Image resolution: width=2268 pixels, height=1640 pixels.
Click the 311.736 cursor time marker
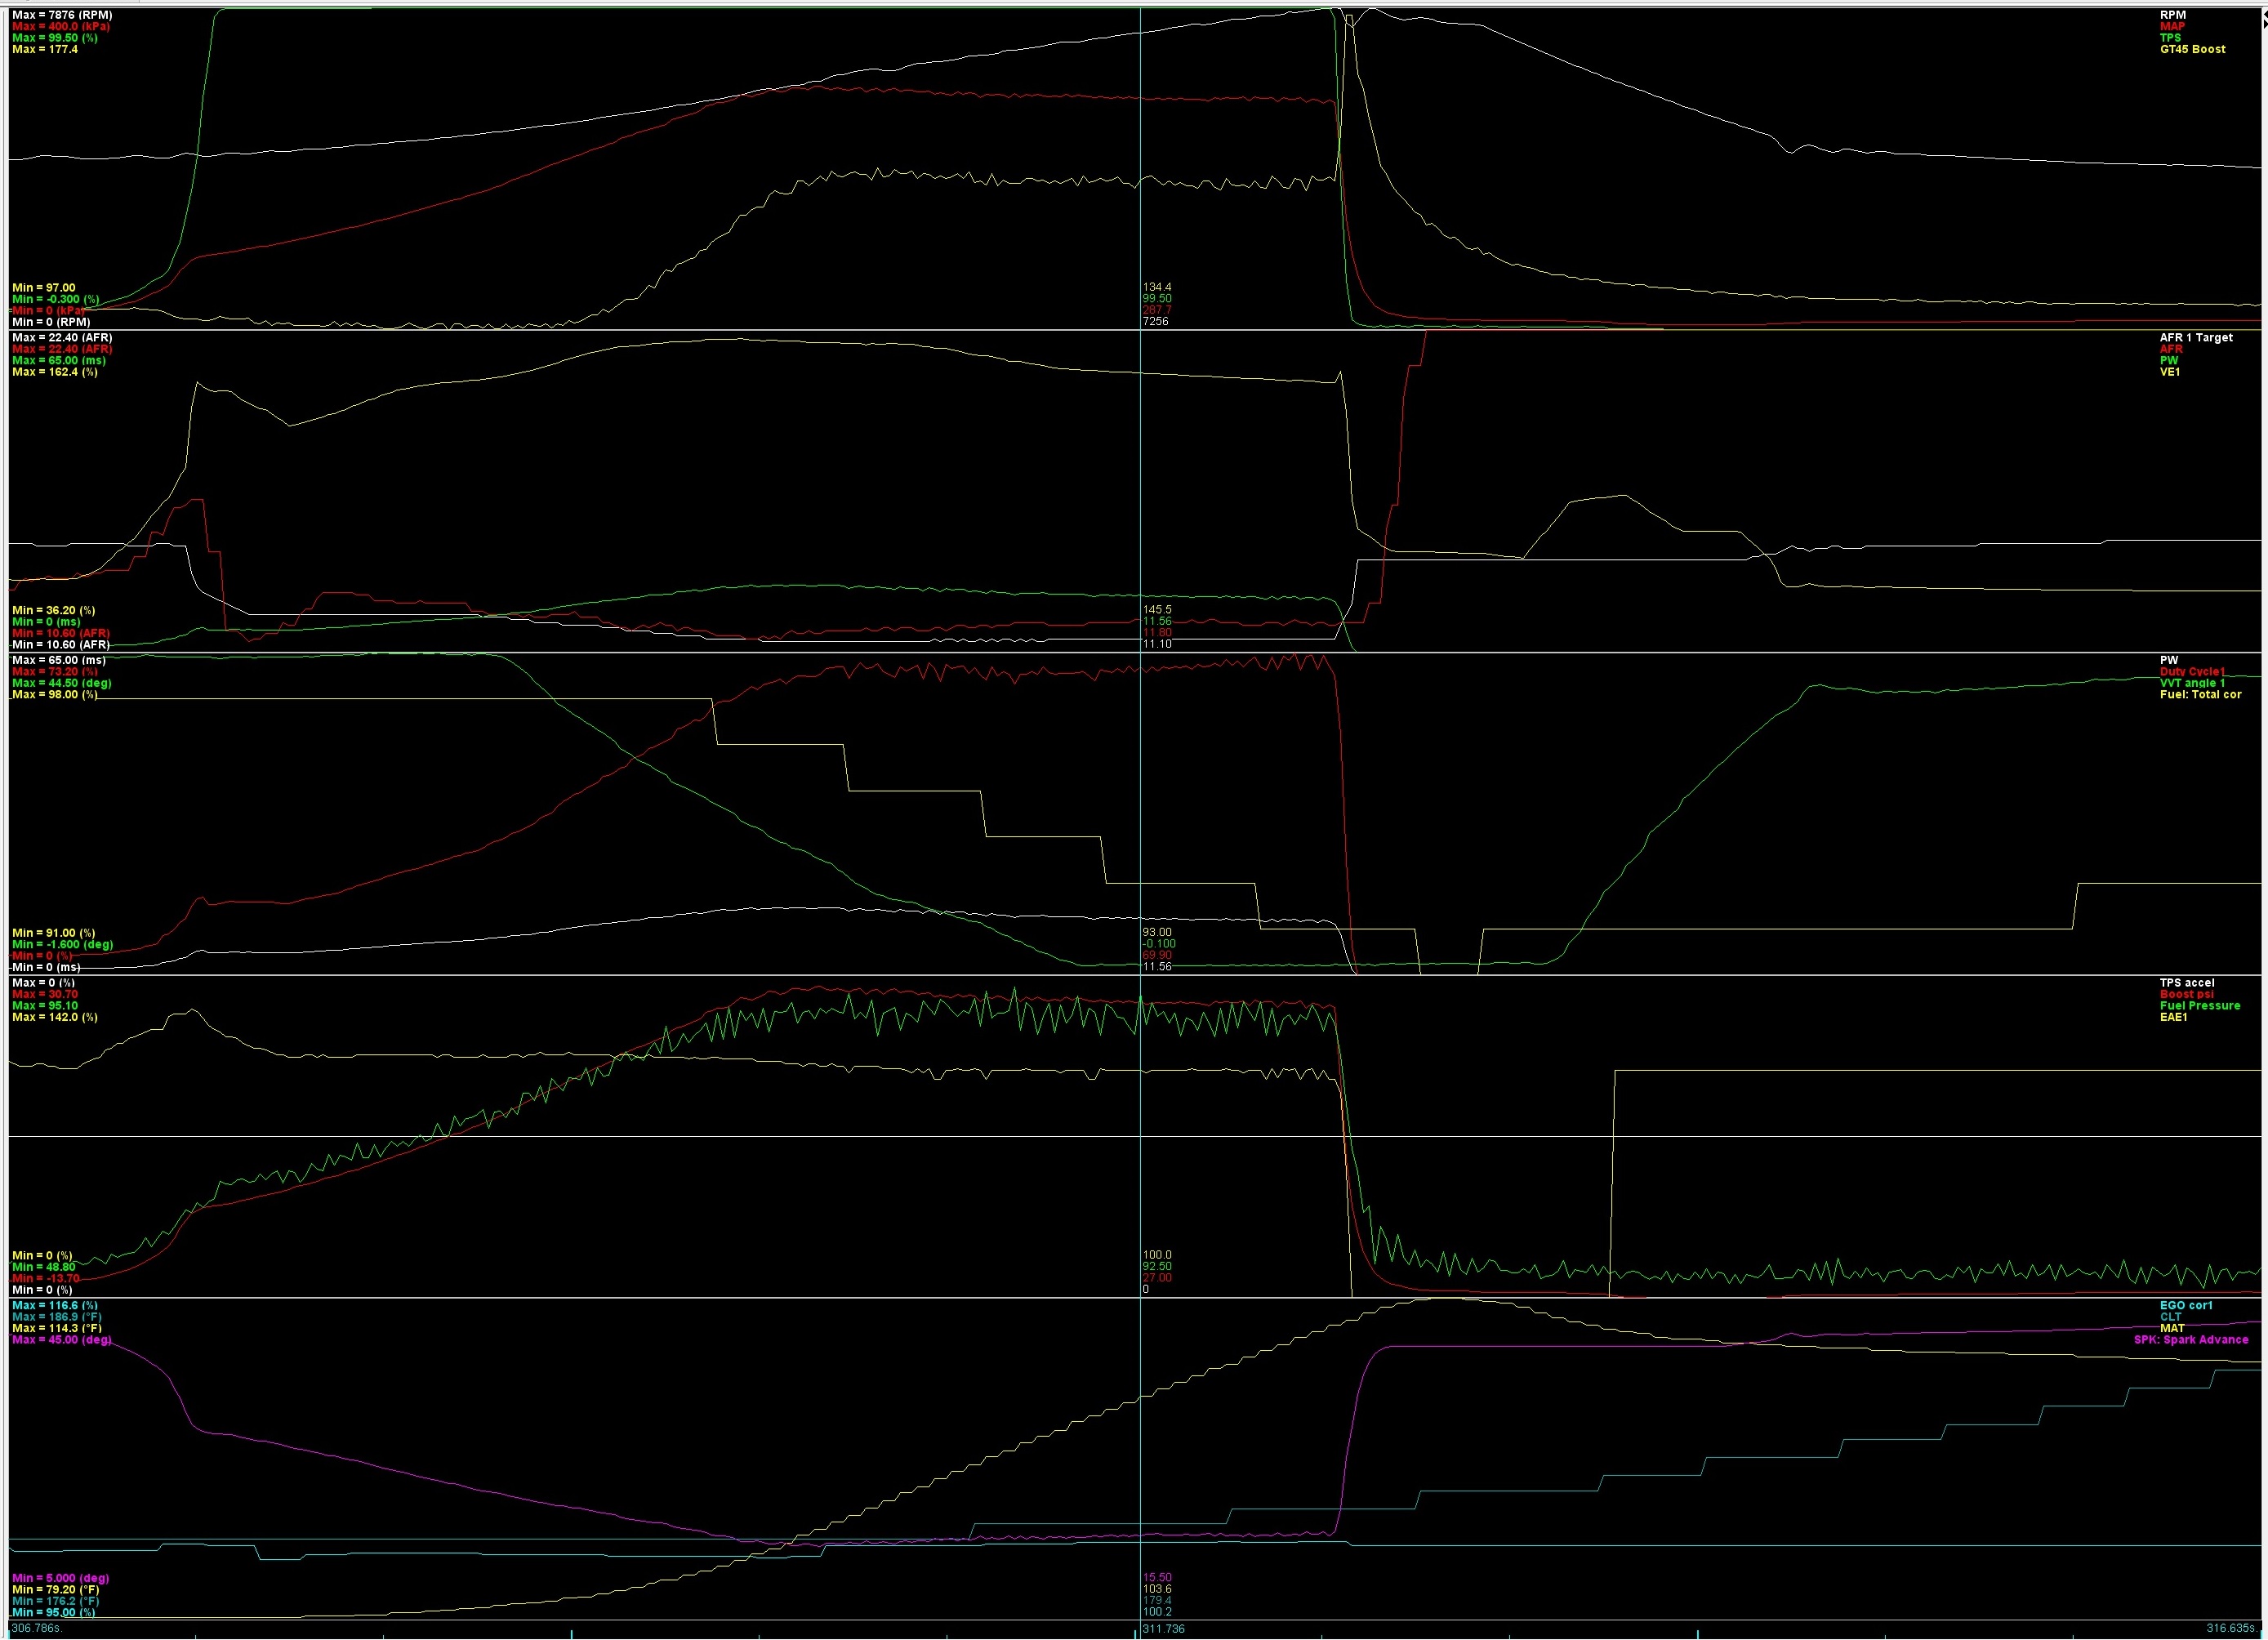click(1163, 1629)
